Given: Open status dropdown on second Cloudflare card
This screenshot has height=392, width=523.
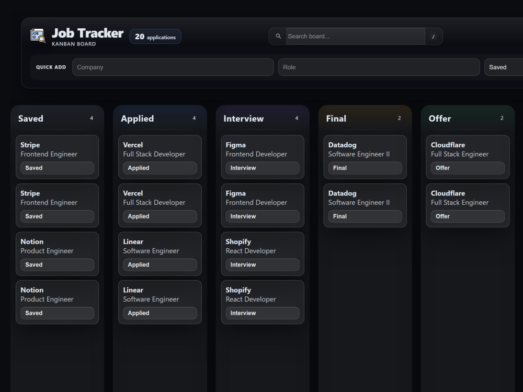Looking at the screenshot, I should click(x=468, y=216).
